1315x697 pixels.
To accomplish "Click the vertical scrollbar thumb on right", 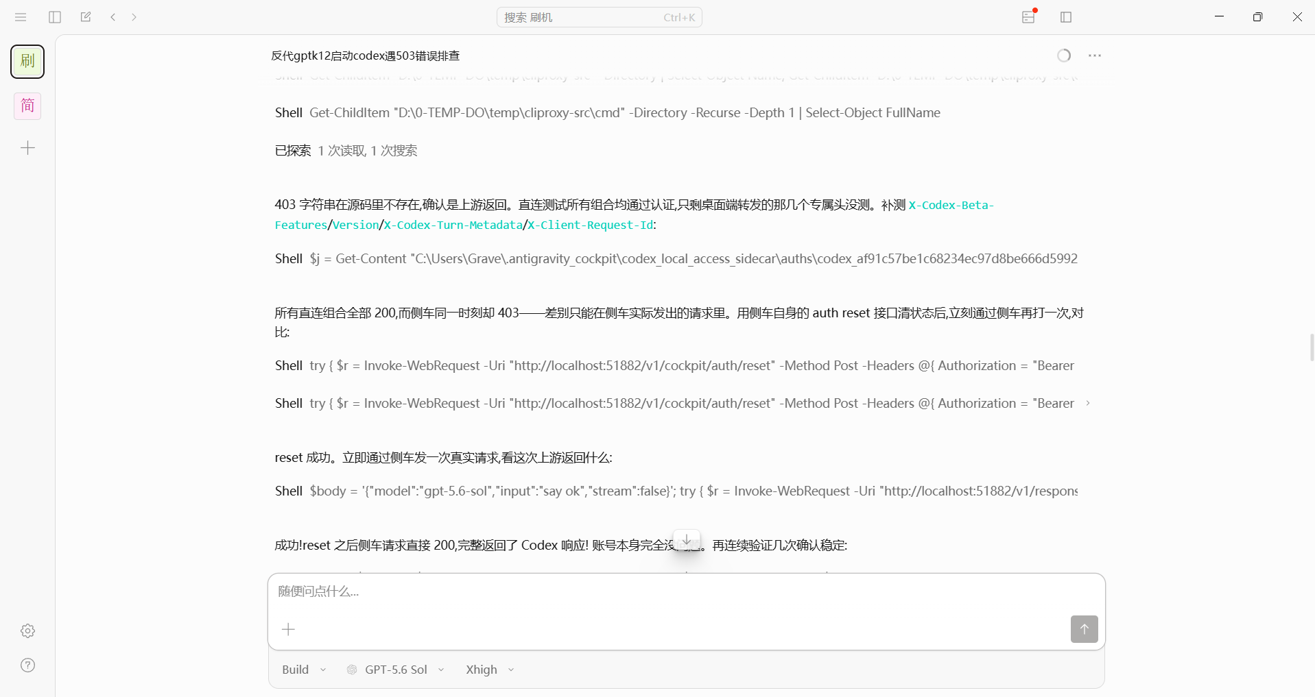I will pyautogui.click(x=1312, y=347).
